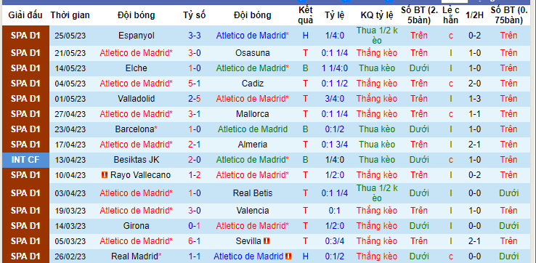This screenshot has height=263, width=536.
Task: Select the Kết quả column header
Action: click(x=305, y=15)
